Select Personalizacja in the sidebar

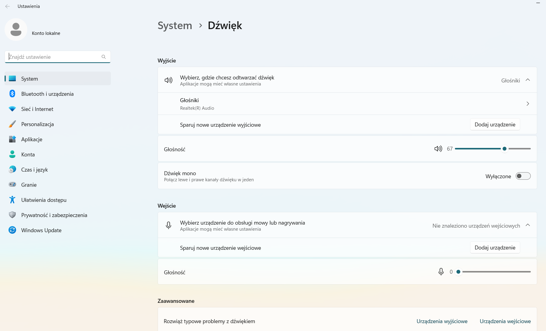point(37,124)
